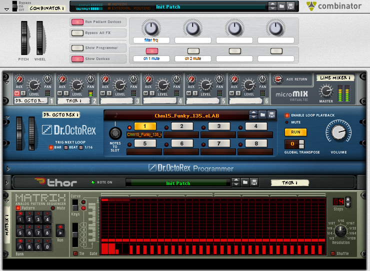The width and height of the screenshot is (370, 271).
Task: Set Trig Next Loop to 1/16
Action: [81, 147]
